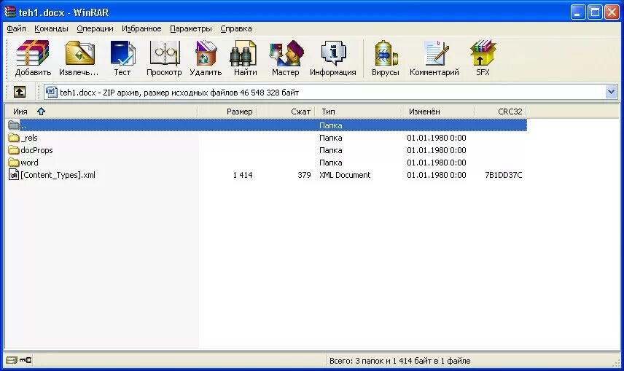Select the [Content_Types].xml file name

point(58,175)
